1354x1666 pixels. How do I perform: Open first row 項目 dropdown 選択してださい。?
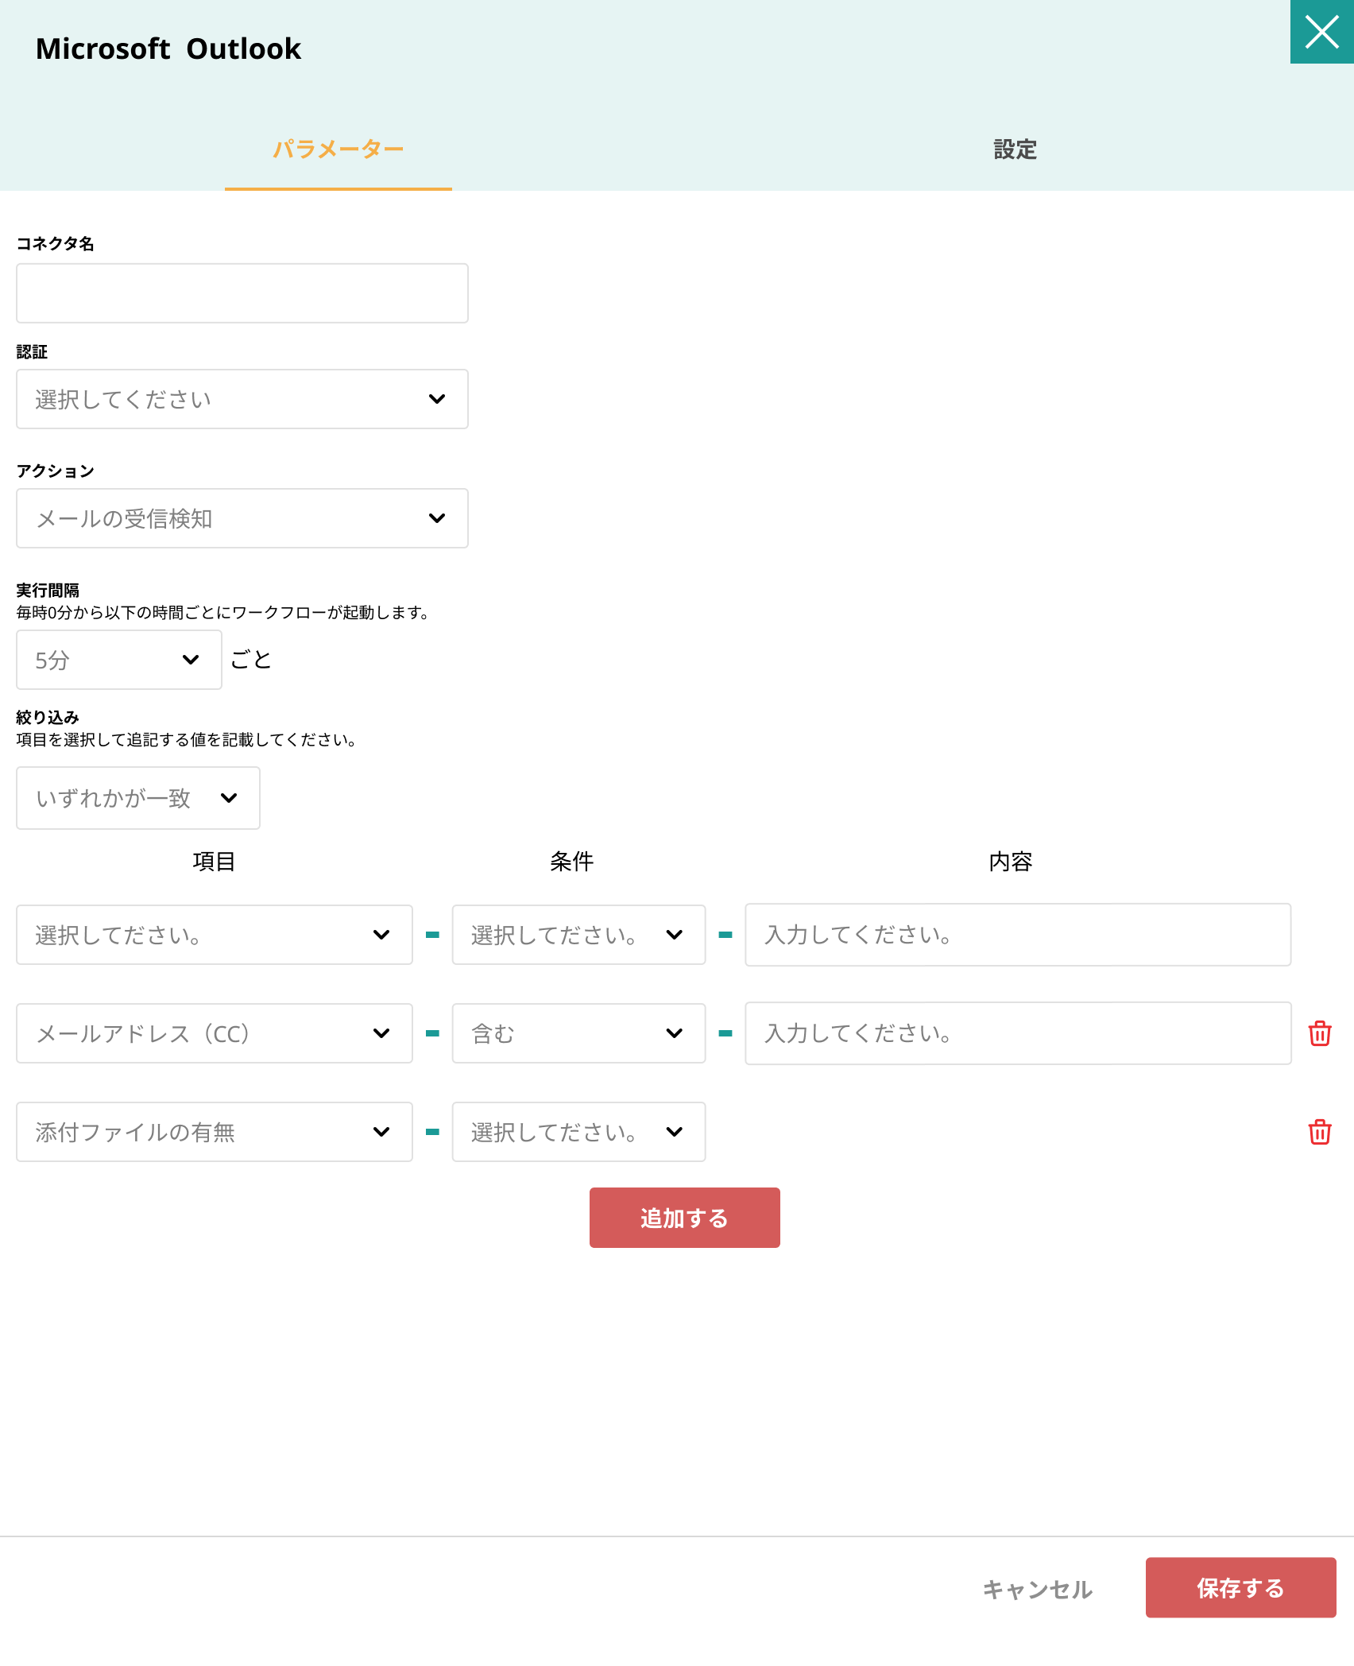click(215, 935)
